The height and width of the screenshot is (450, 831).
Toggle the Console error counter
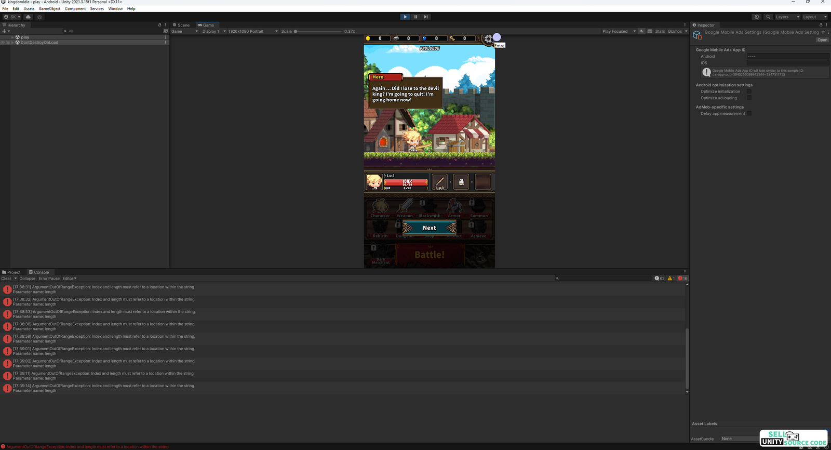click(682, 279)
